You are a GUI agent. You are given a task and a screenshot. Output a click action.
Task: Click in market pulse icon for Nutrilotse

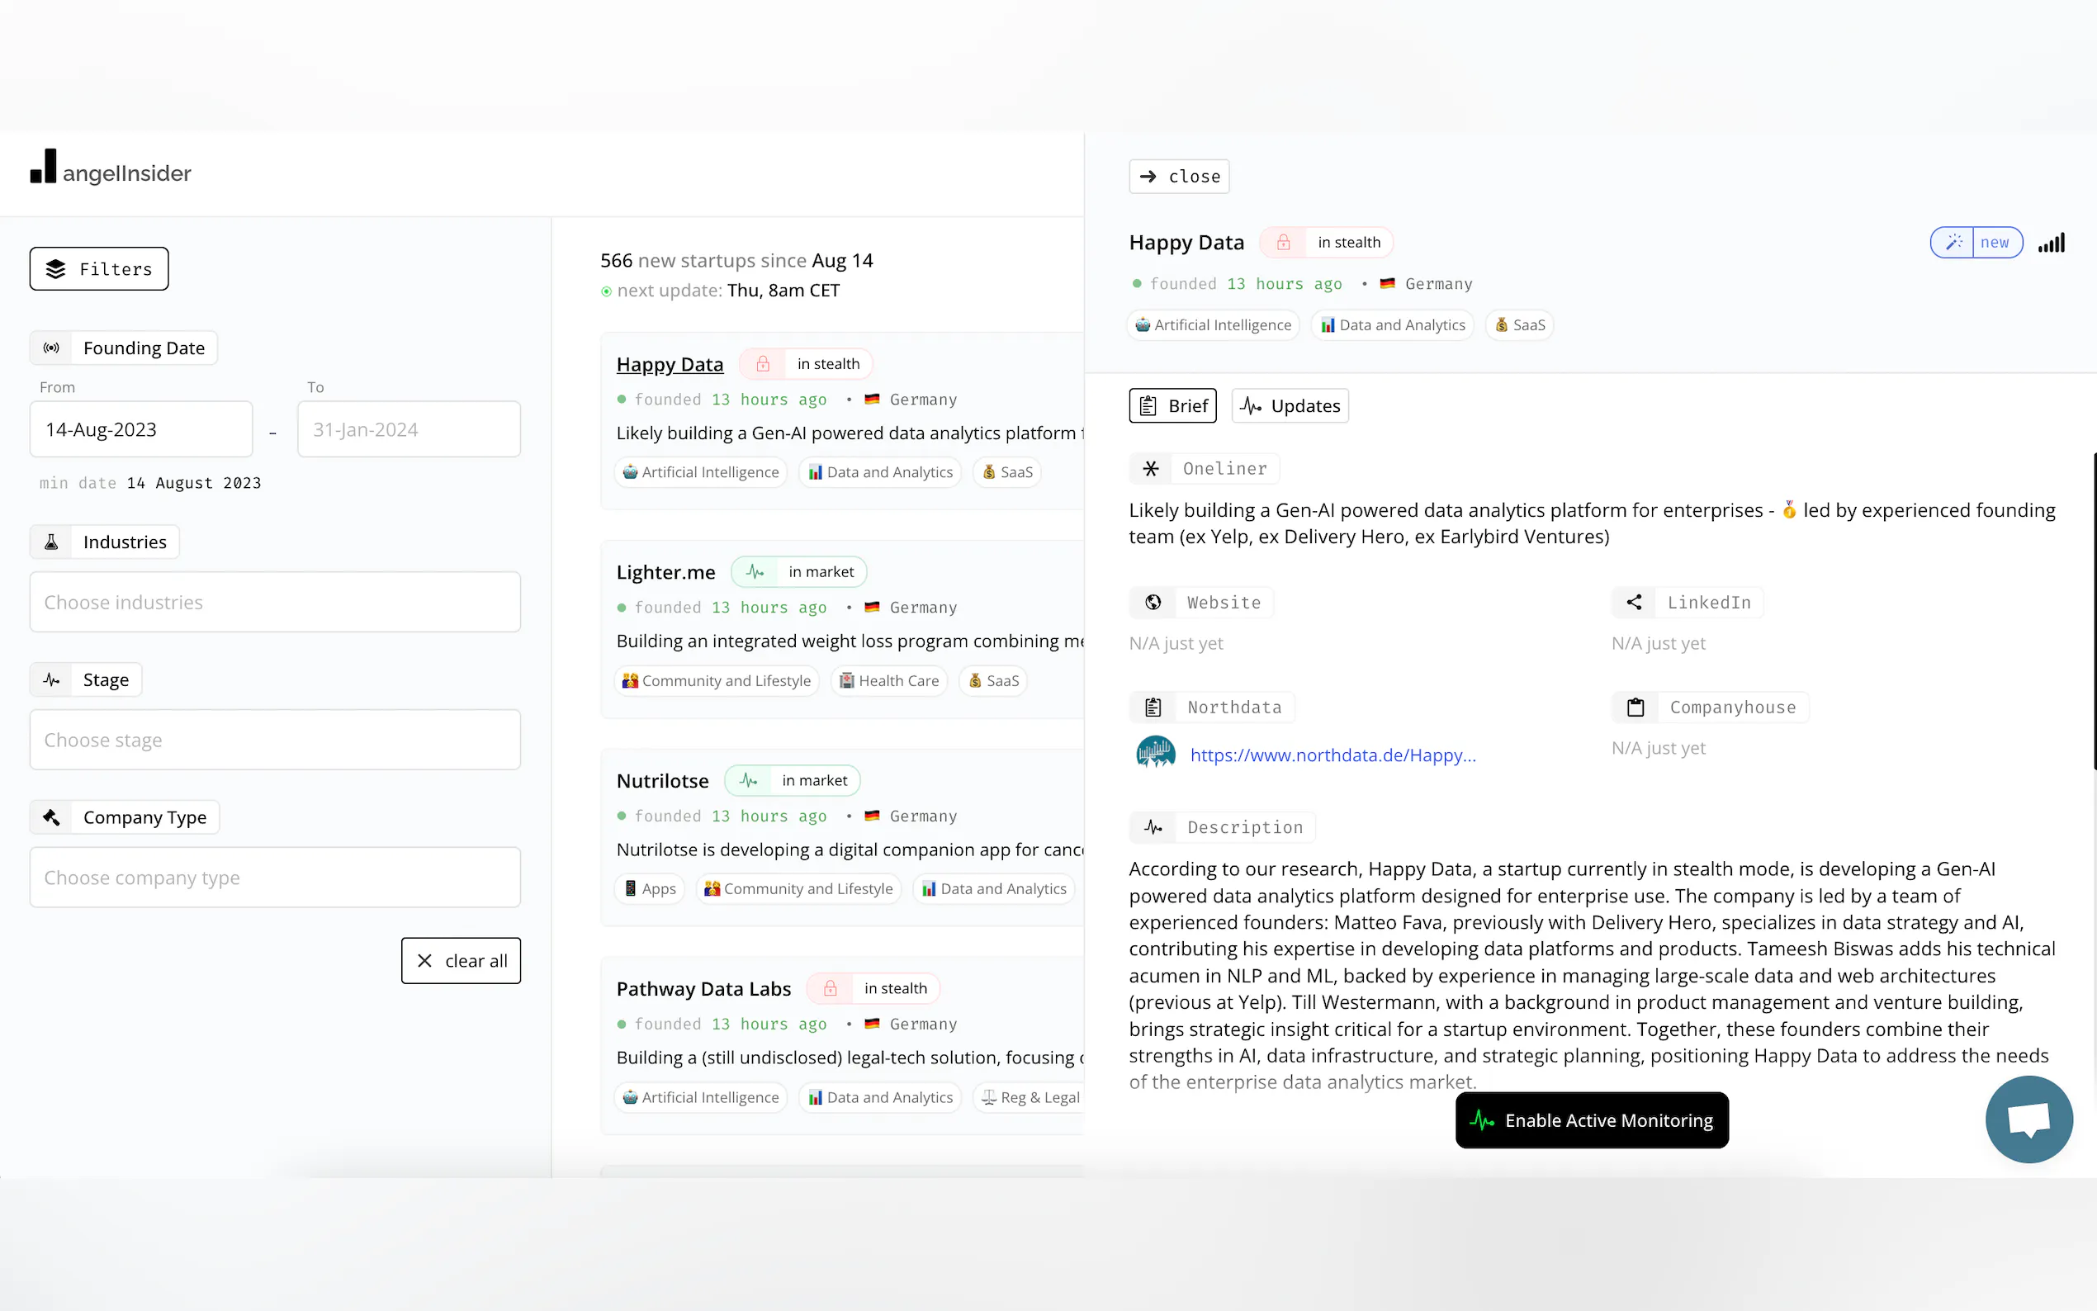point(748,781)
